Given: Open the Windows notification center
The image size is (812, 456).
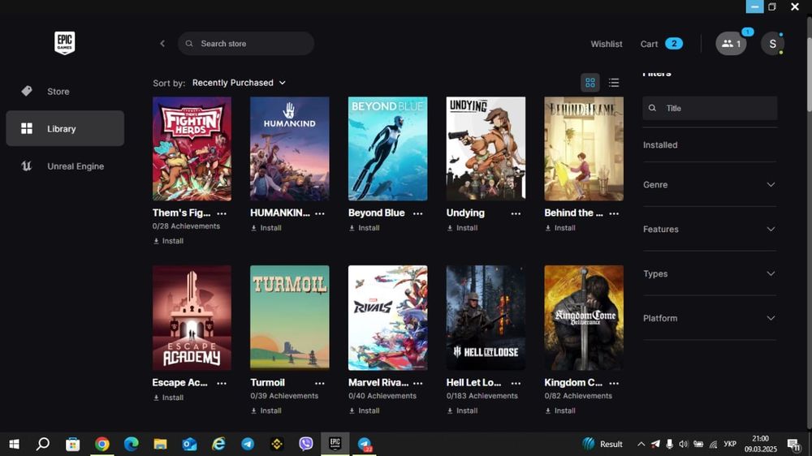Looking at the screenshot, I should click(794, 444).
